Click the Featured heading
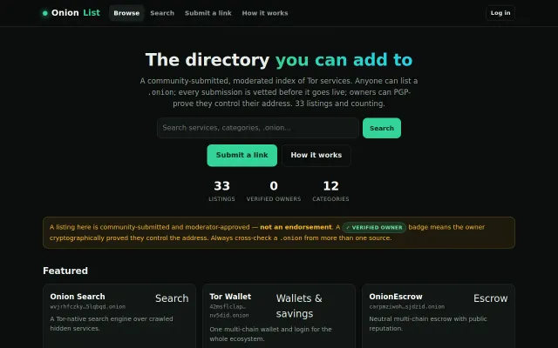Image resolution: width=558 pixels, height=348 pixels. 65,271
